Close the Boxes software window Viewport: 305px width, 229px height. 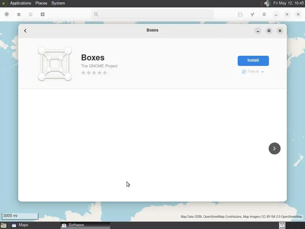click(x=280, y=31)
